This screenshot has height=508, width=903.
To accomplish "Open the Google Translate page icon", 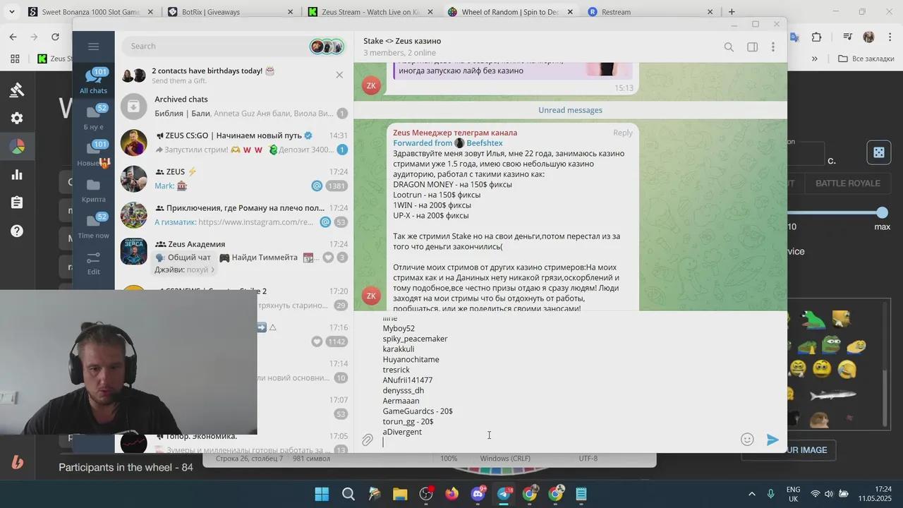I will (x=794, y=37).
